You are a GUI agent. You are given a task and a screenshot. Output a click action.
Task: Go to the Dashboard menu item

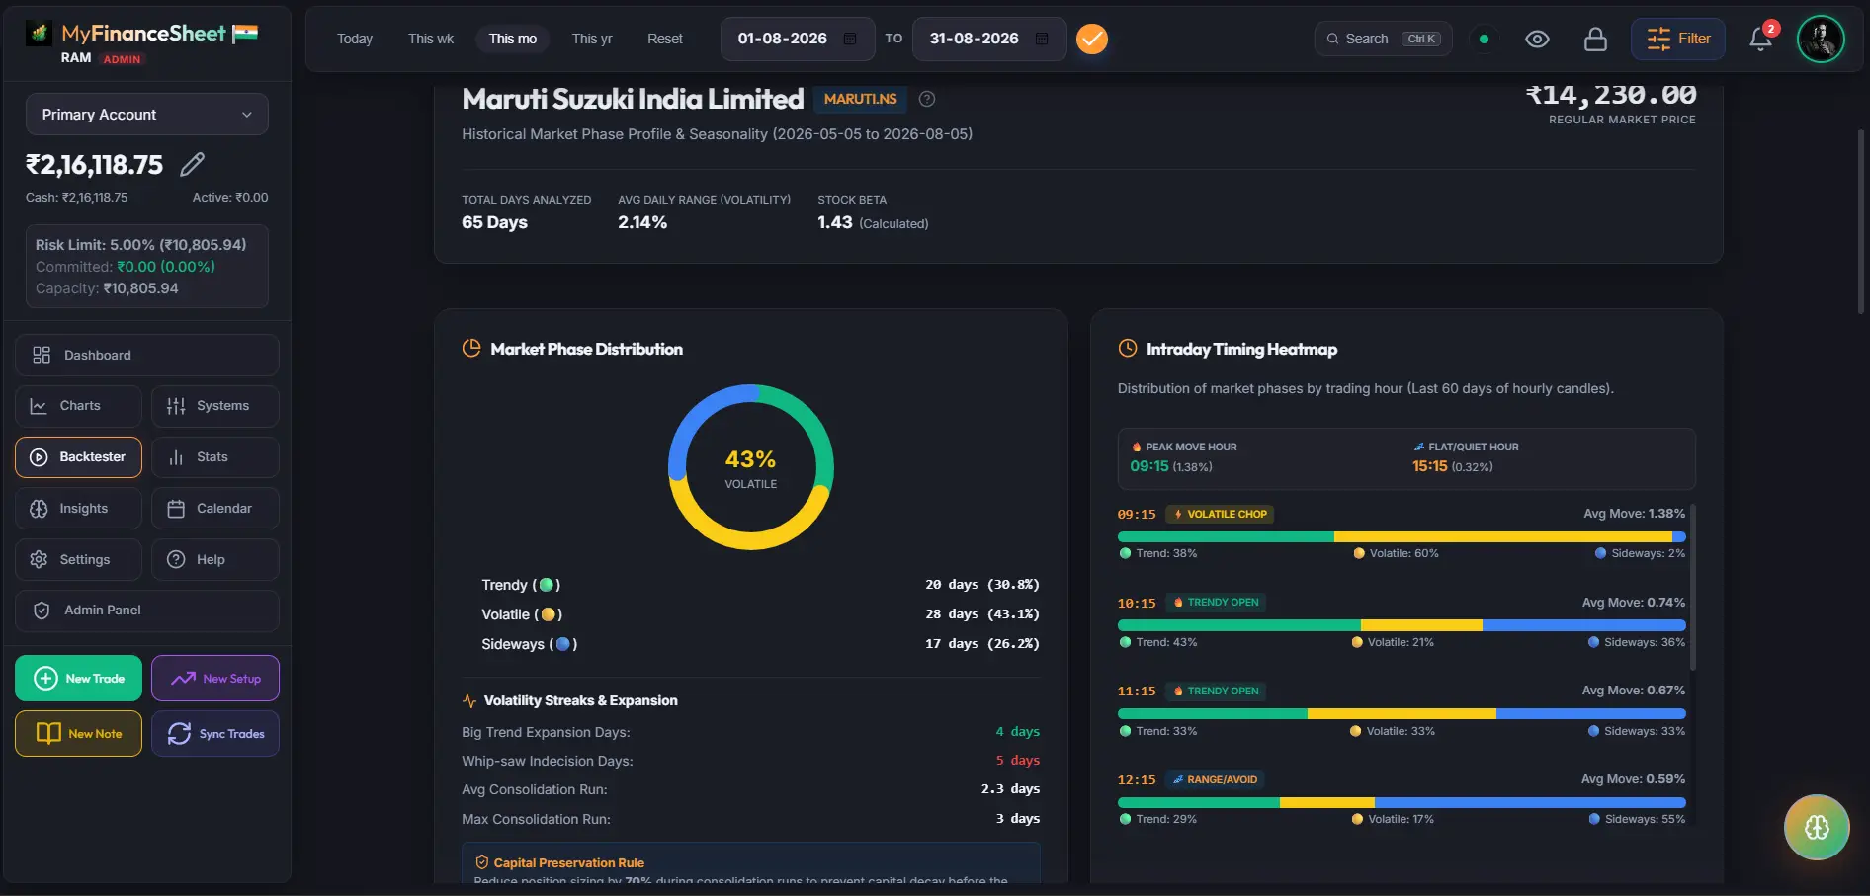click(147, 355)
